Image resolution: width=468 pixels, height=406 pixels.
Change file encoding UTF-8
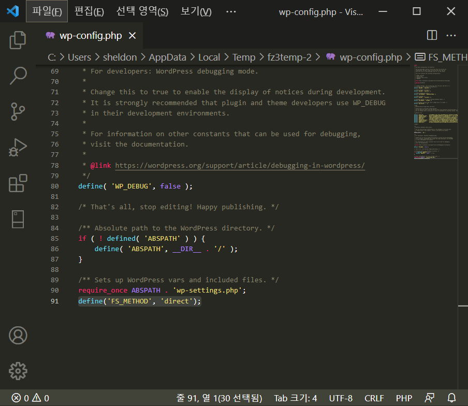click(x=341, y=398)
